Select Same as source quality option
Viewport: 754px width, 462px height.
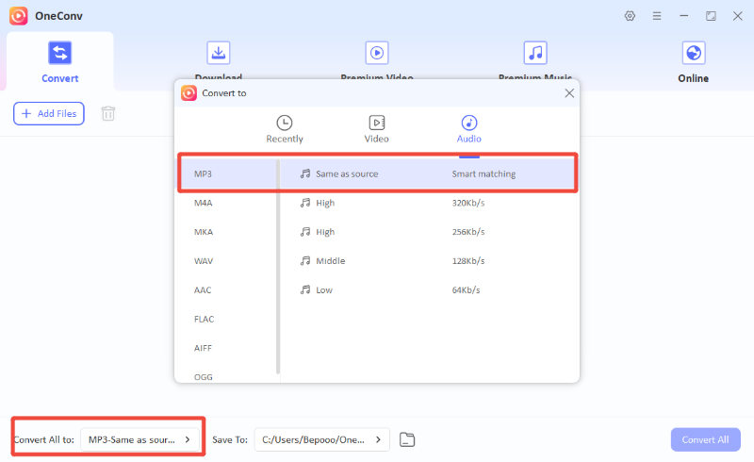click(428, 173)
